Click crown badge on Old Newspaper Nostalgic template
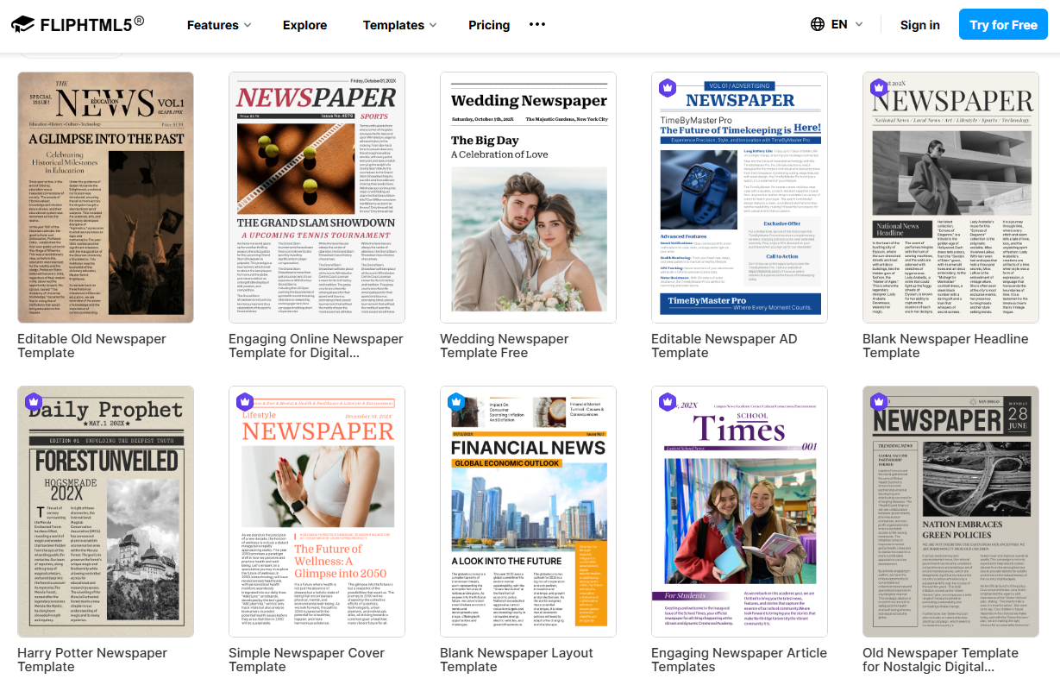 [x=878, y=402]
